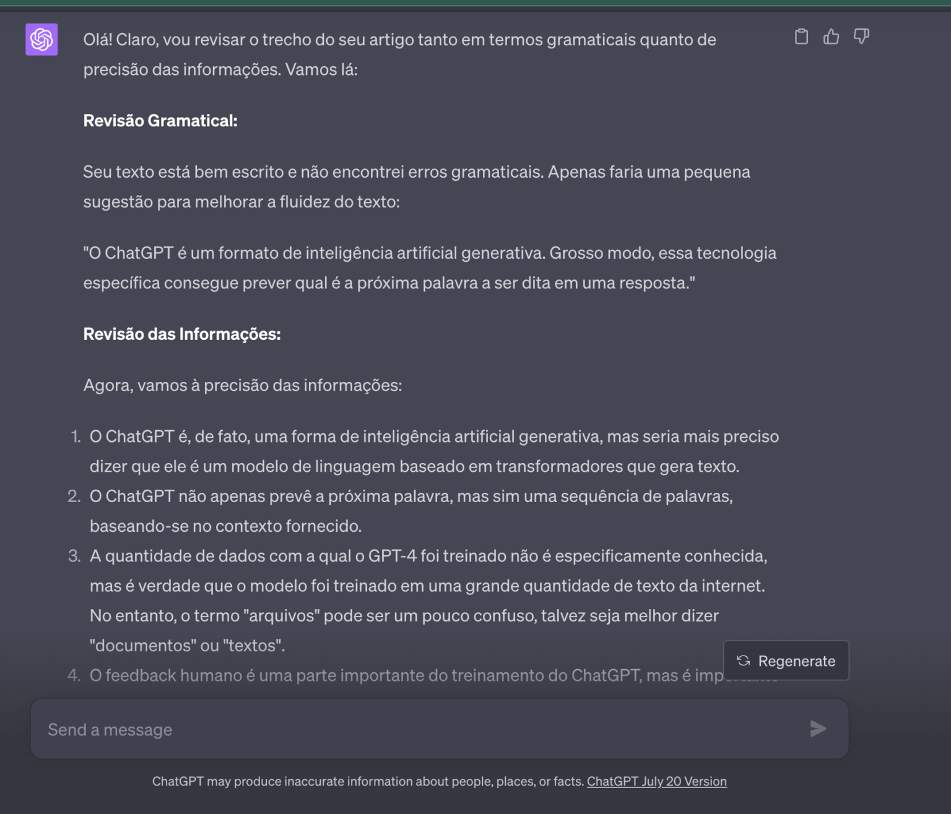Select the clipboard icon above the message
The width and height of the screenshot is (951, 814).
point(801,37)
